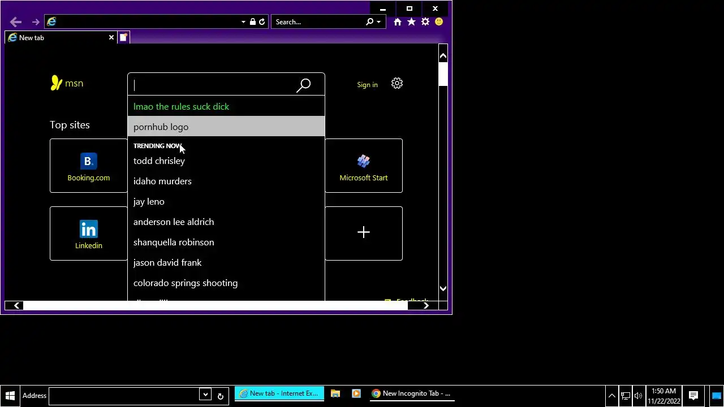
Task: Click the vertical scrollbar thumb
Action: pyautogui.click(x=443, y=74)
